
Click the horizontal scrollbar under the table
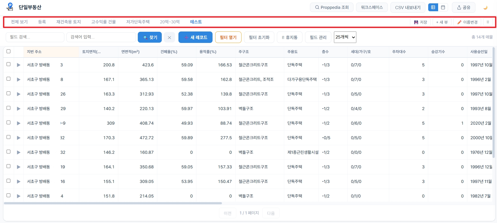pyautogui.click(x=113, y=203)
